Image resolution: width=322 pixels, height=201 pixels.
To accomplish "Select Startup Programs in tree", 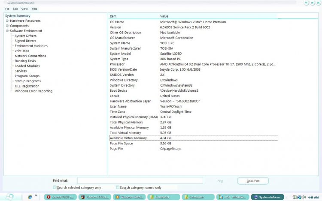I will coord(27,81).
